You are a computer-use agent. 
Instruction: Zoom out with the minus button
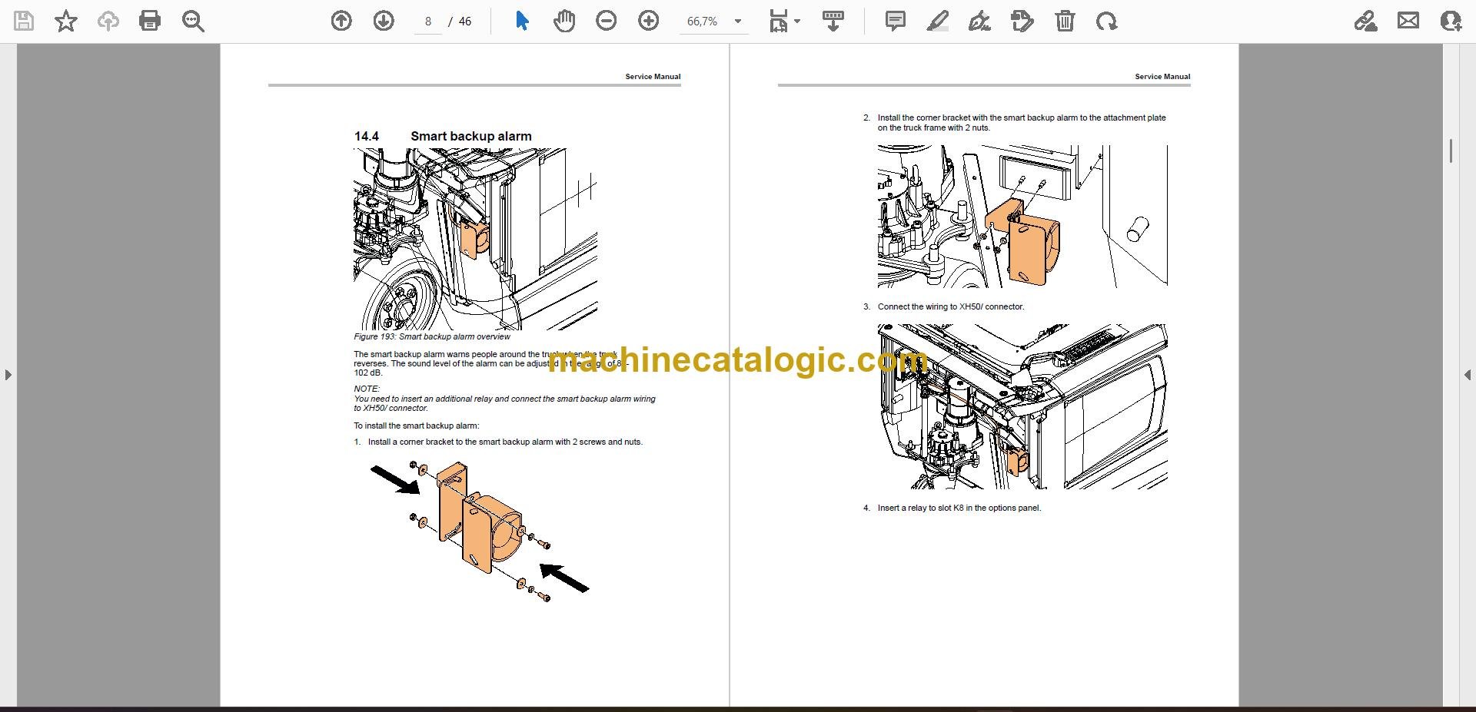607,21
